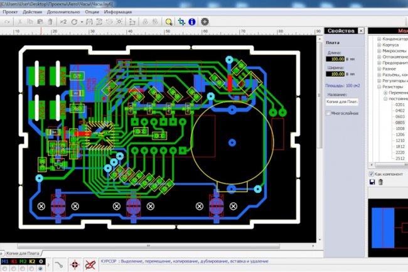
Task: Click the dark gear icon in toolbar
Action: tap(205, 21)
